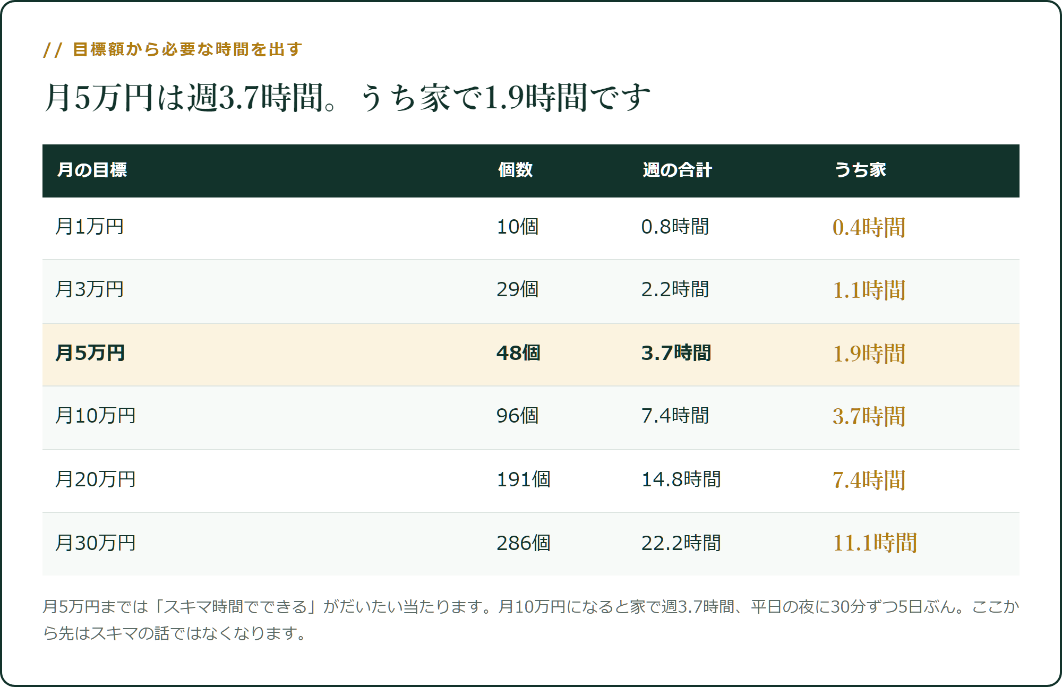Click the footnote paragraph starting '月5万円までは'
Image resolution: width=1062 pixels, height=687 pixels.
[531, 620]
